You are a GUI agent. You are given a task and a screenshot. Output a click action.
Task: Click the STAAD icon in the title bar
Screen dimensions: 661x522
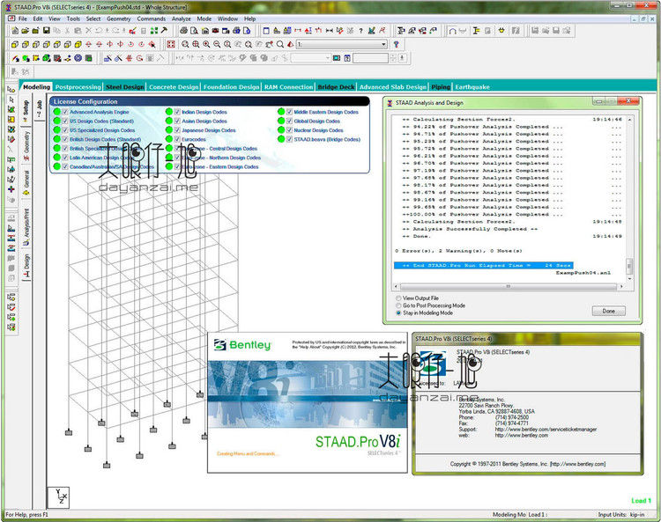tap(8, 7)
